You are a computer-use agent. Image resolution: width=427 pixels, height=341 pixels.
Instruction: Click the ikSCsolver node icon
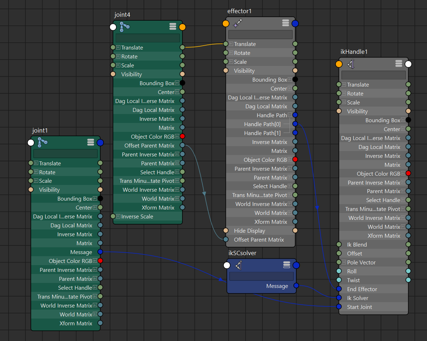click(238, 265)
